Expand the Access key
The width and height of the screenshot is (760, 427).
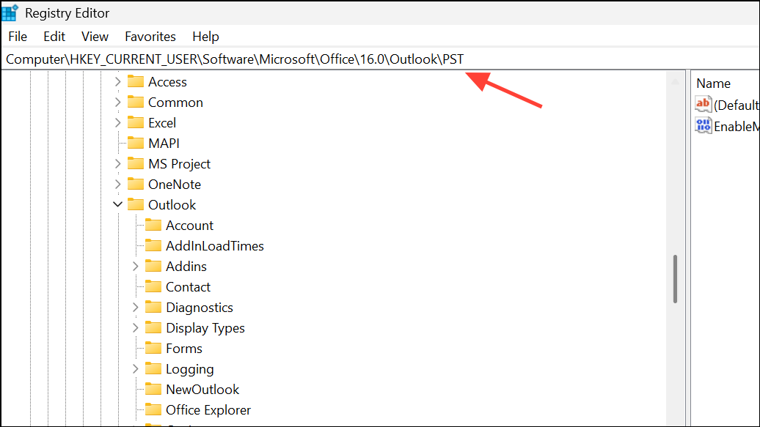click(x=118, y=81)
